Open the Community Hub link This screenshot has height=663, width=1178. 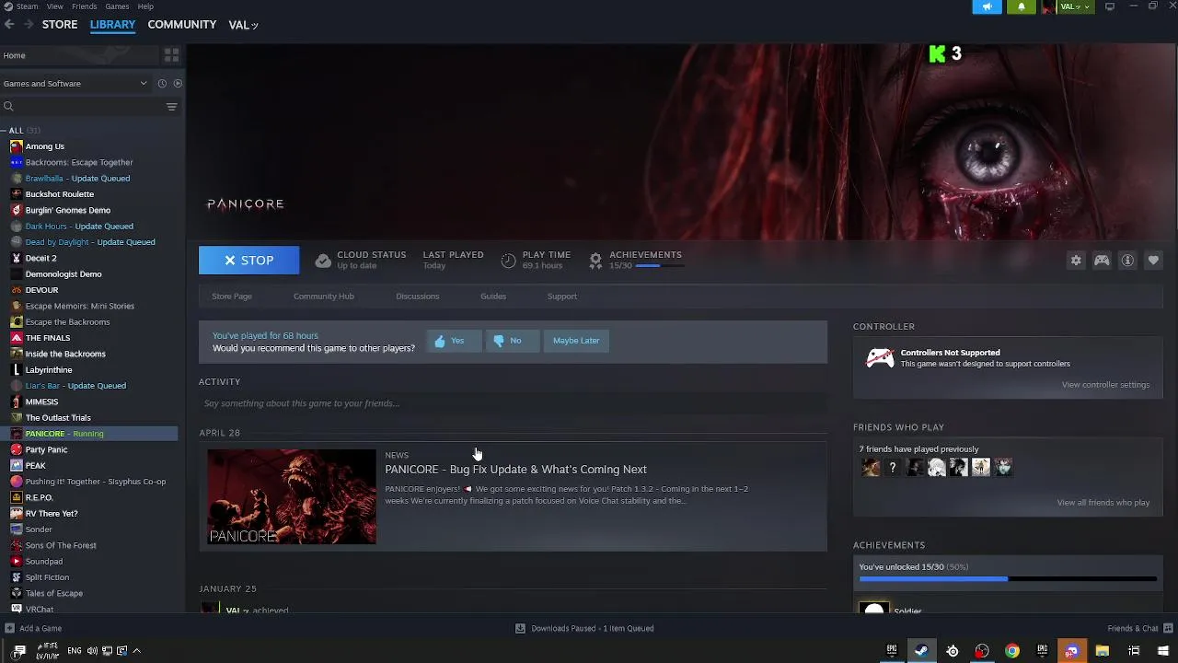(324, 297)
